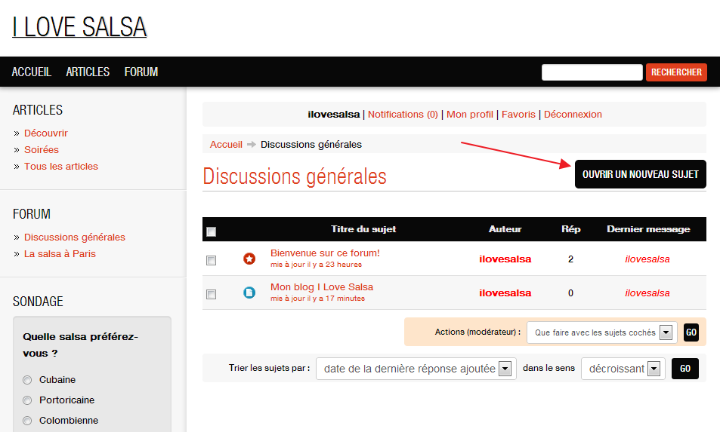Viewport: 720px width, 432px height.
Task: Open Notifications (0)
Action: tap(403, 115)
